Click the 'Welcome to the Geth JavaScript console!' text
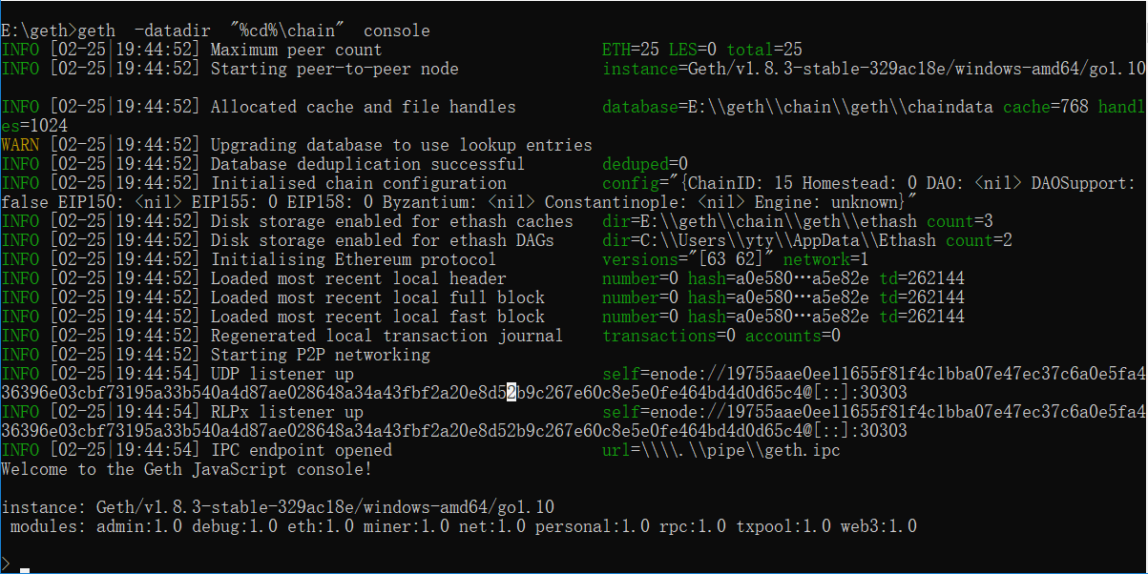The image size is (1148, 574). point(186,469)
